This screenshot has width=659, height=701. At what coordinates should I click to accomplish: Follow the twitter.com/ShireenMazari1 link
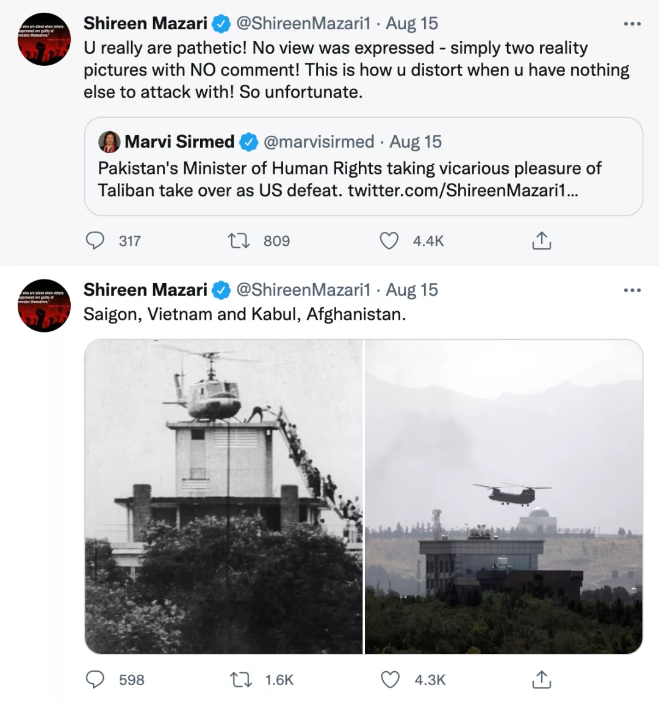[x=463, y=190]
